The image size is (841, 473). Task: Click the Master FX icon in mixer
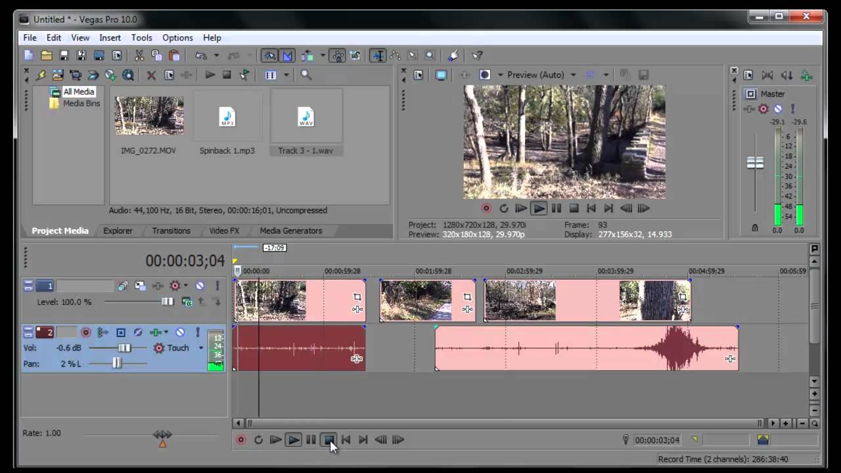(749, 109)
